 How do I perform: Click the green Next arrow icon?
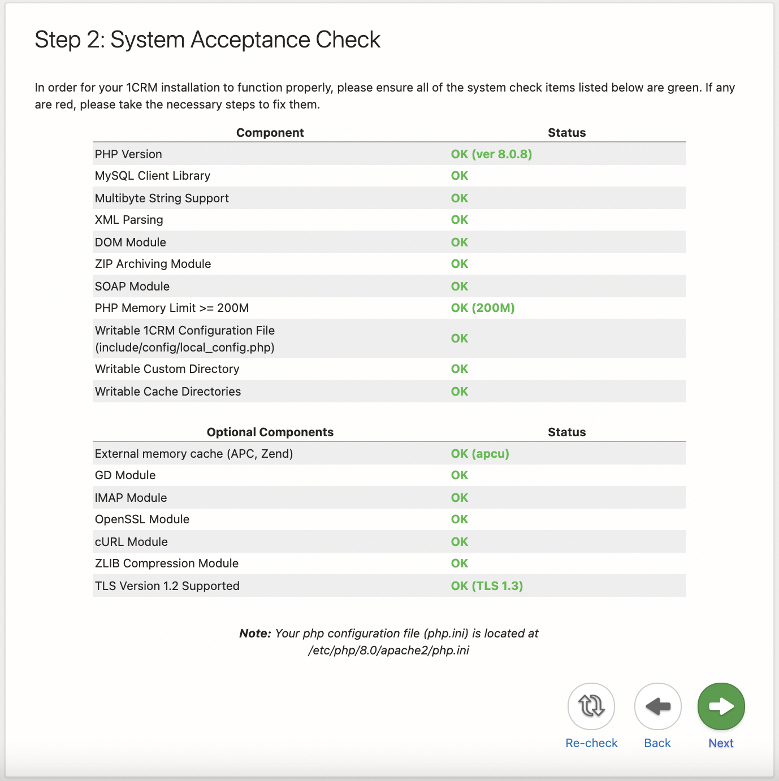pyautogui.click(x=721, y=706)
